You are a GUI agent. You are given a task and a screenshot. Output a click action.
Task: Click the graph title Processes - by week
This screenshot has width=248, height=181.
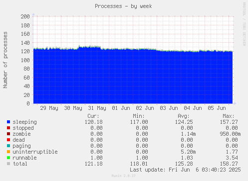123,6
